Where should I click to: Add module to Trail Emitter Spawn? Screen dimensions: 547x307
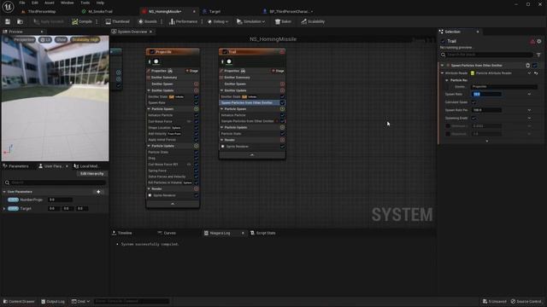(282, 84)
